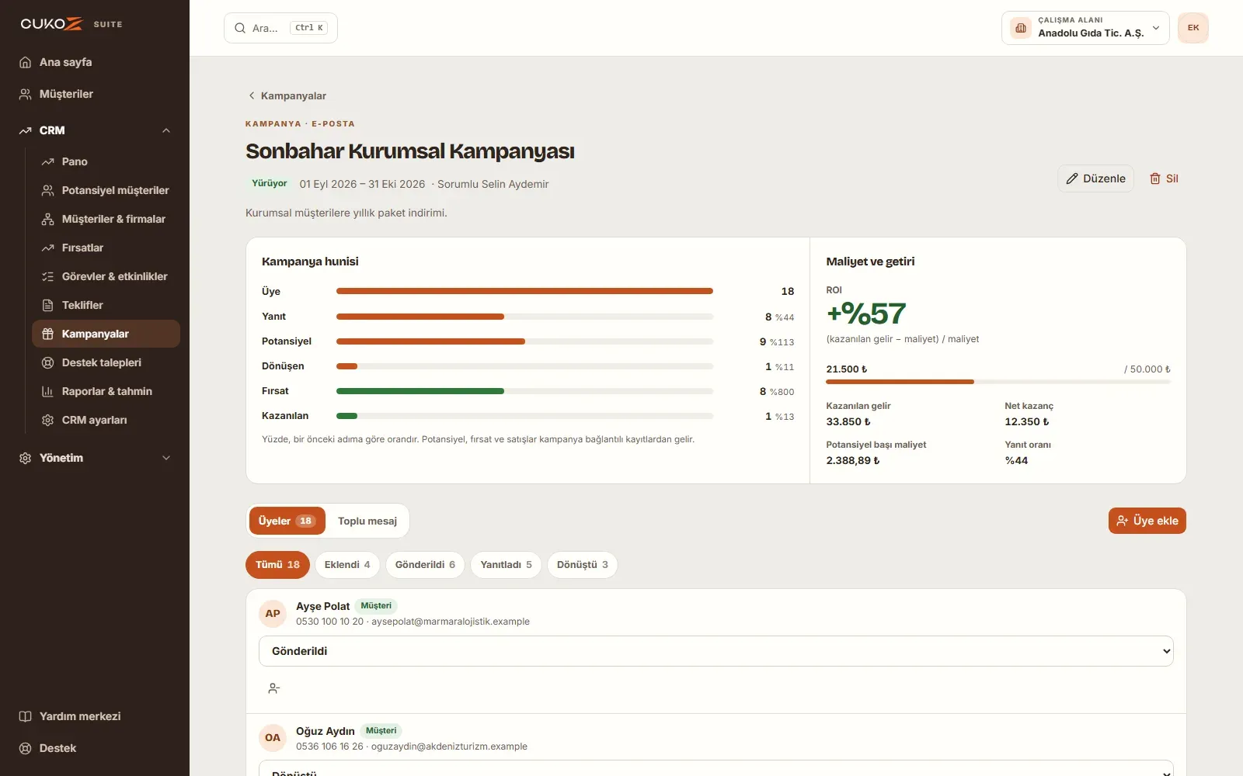Image resolution: width=1243 pixels, height=776 pixels.
Task: Open Ayşe Polat's Gönderildi status dropdown
Action: click(x=716, y=651)
